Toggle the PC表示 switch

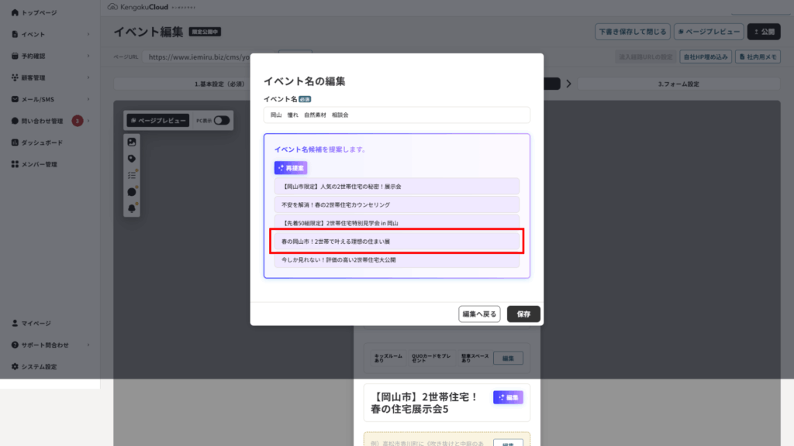tap(221, 120)
